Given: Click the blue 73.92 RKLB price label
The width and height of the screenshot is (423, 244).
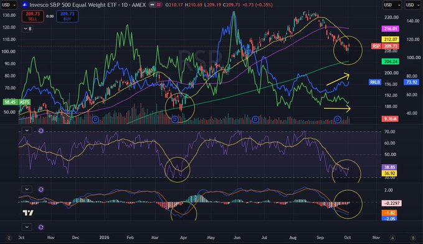Looking at the screenshot, I should point(411,82).
